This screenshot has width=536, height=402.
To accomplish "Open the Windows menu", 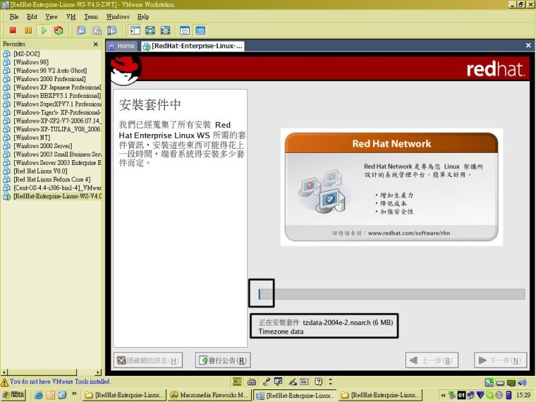I will click(118, 16).
